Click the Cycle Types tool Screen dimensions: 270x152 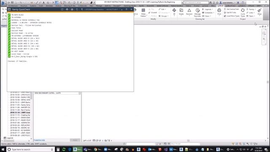click(x=243, y=13)
